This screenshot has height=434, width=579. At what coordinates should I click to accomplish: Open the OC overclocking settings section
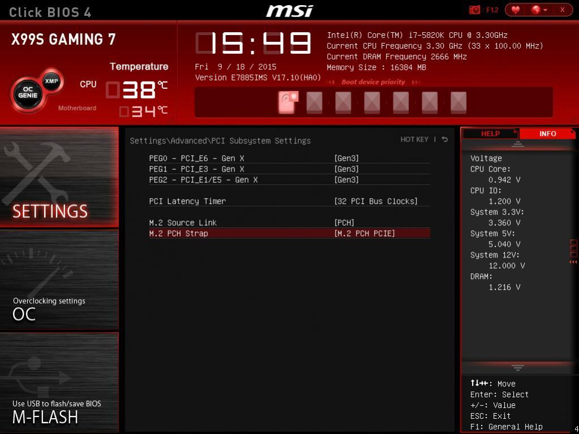pos(59,280)
